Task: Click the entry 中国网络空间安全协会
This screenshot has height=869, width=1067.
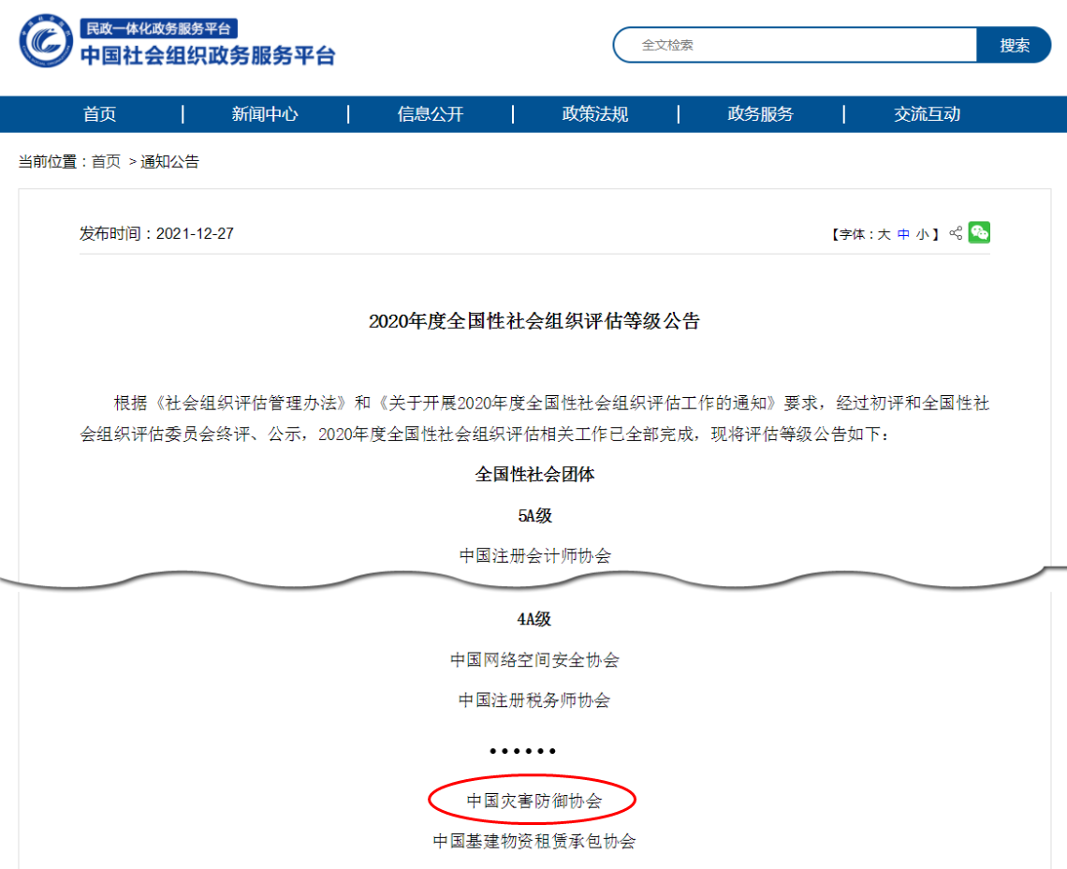Action: coord(534,659)
